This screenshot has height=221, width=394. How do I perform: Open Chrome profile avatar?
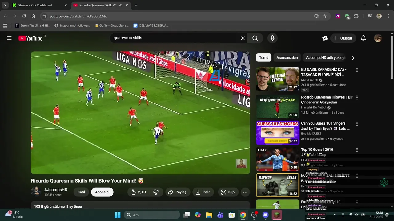(379, 16)
